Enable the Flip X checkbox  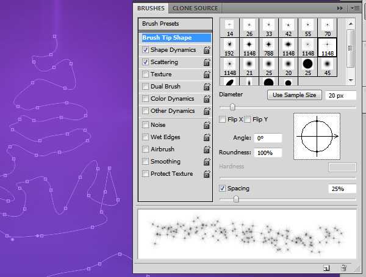click(223, 120)
